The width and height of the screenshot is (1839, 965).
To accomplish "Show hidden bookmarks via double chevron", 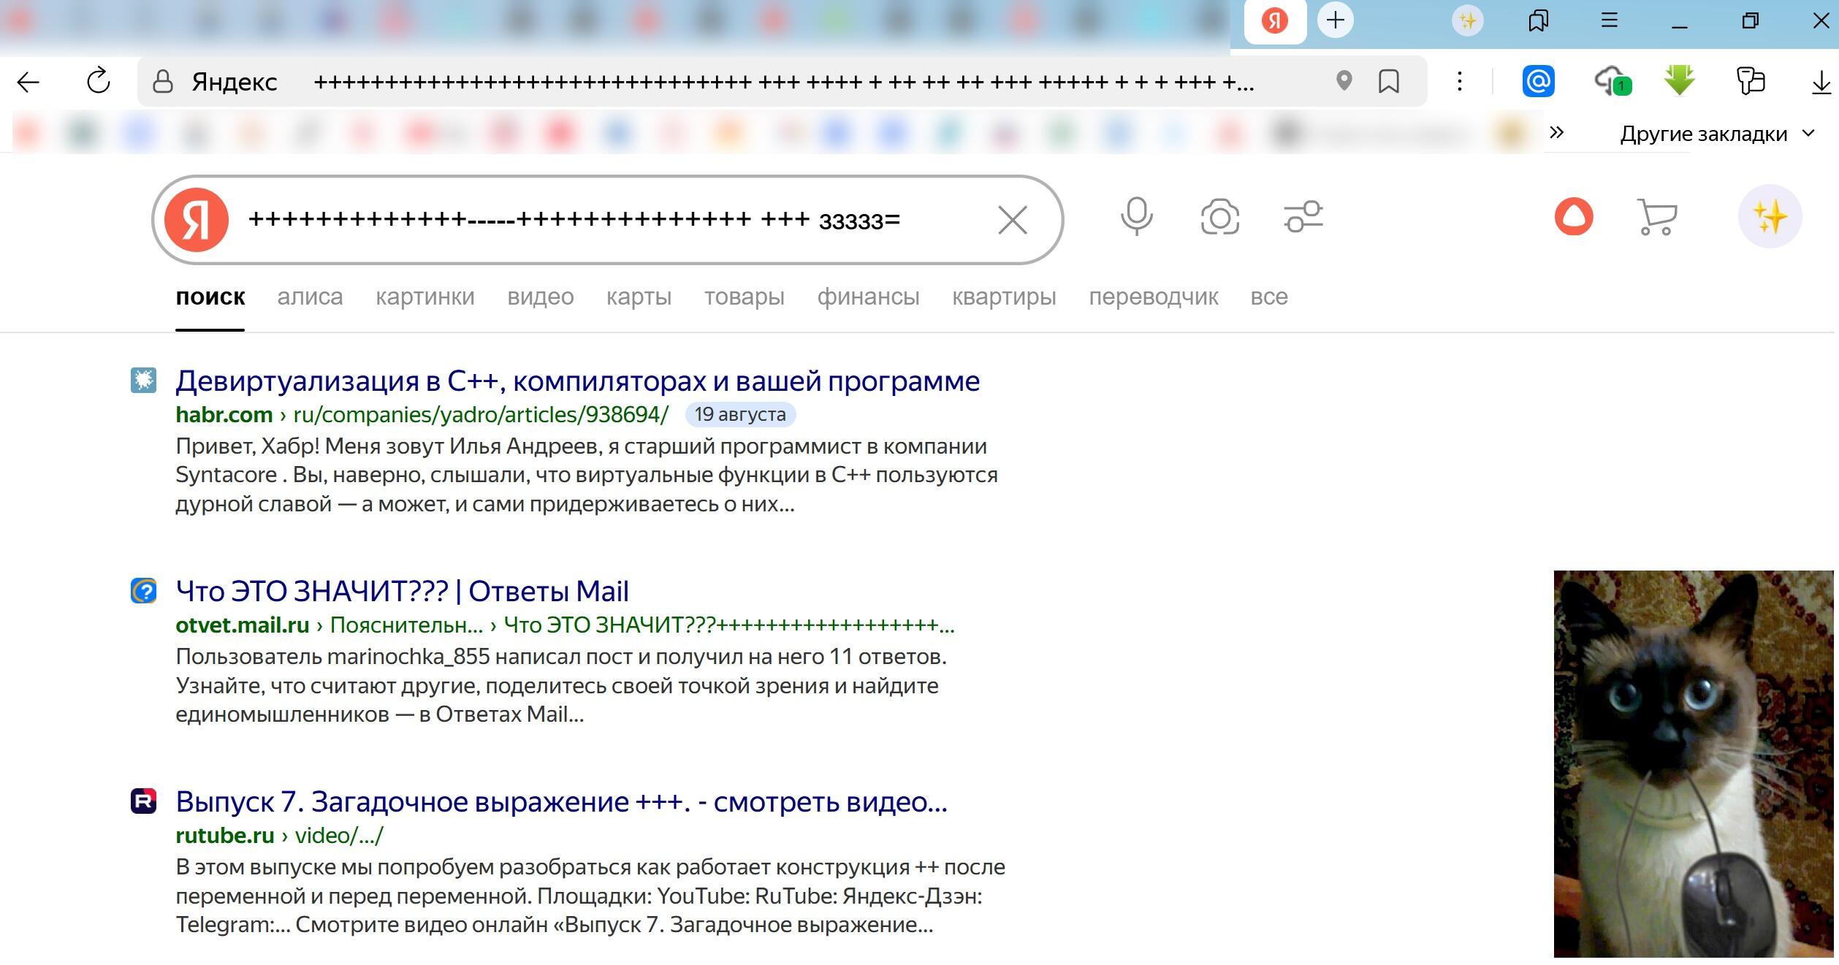I will click(x=1556, y=133).
